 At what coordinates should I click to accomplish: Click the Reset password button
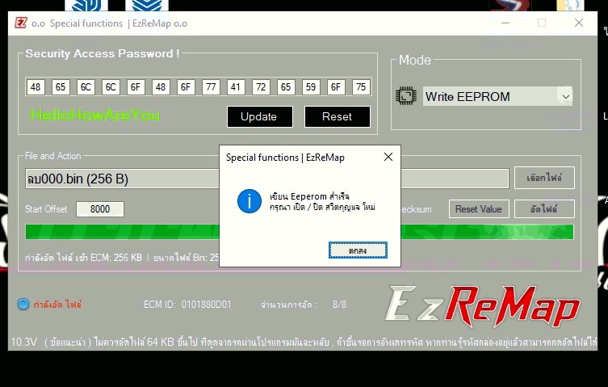tap(337, 116)
